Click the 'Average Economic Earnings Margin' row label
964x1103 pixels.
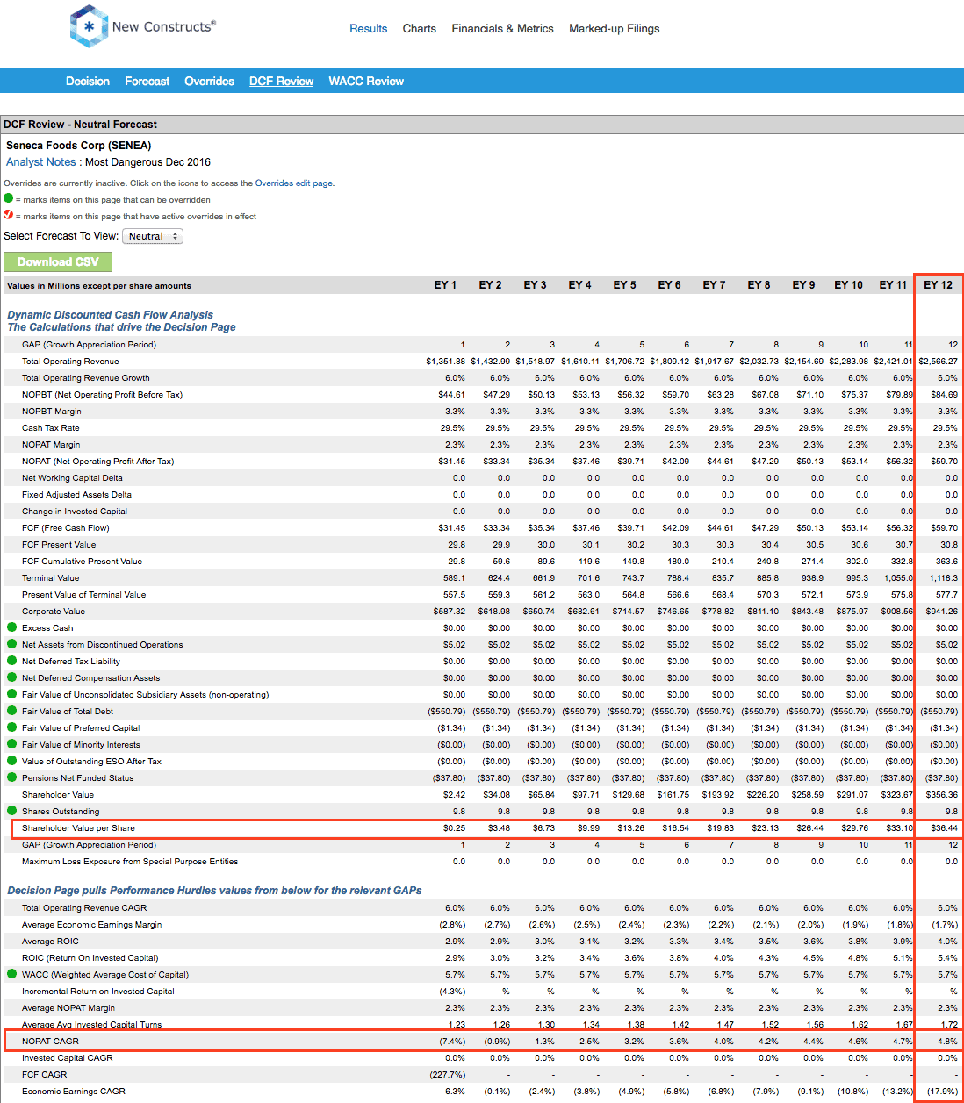click(x=92, y=925)
